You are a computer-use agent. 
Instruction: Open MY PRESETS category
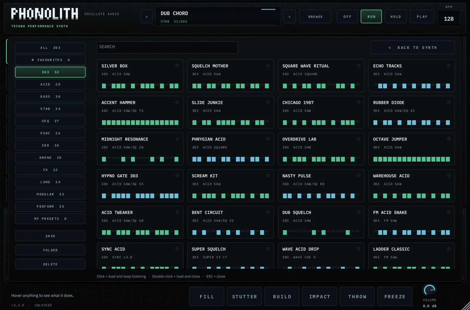click(50, 219)
